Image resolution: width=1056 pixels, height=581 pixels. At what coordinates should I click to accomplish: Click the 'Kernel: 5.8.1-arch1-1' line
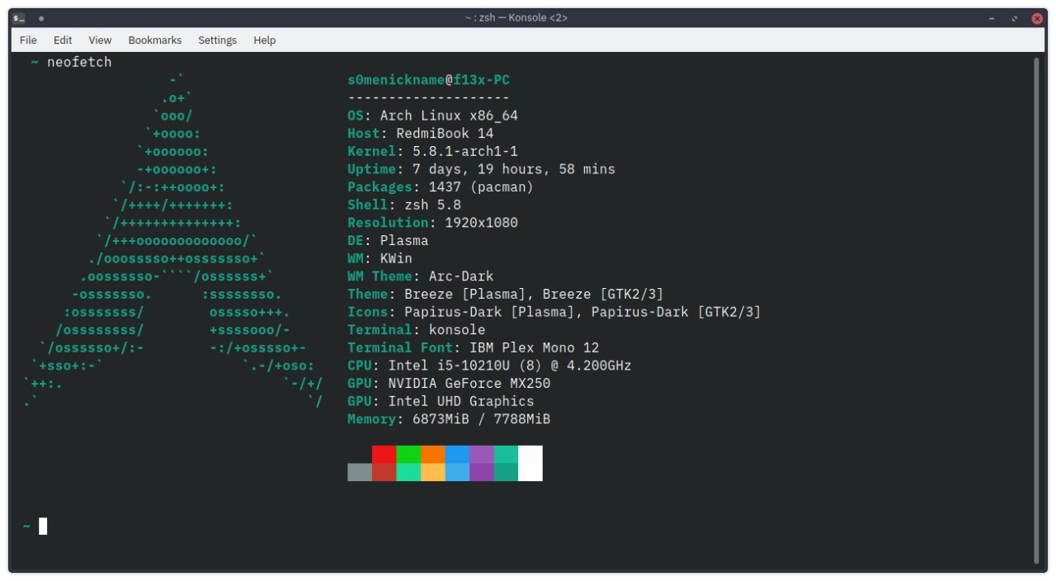pos(432,151)
